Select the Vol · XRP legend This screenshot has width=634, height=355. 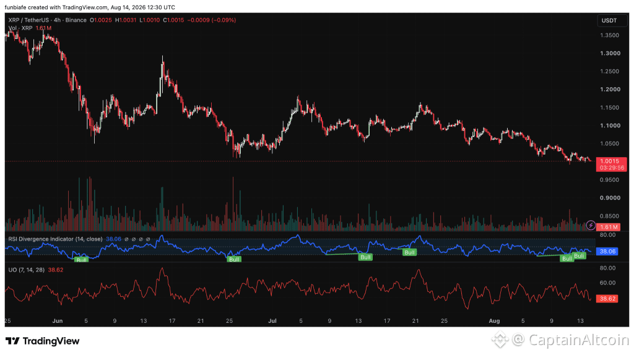coord(20,28)
